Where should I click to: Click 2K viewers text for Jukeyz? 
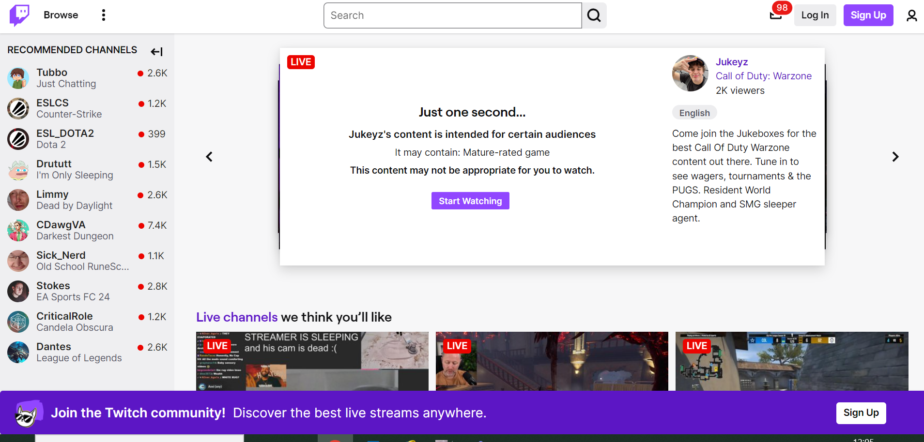coord(740,90)
